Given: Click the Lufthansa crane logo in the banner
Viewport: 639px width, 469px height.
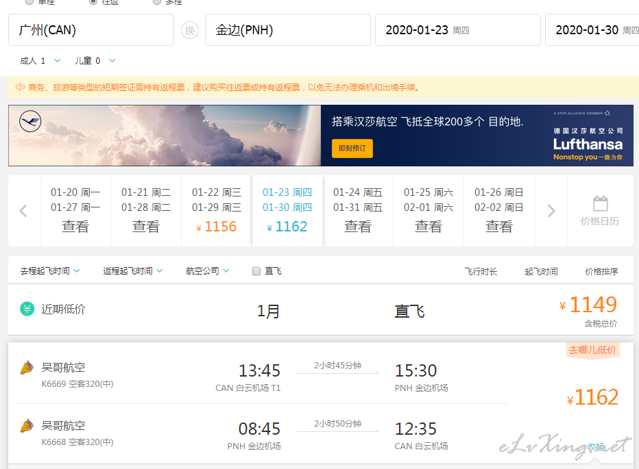Looking at the screenshot, I should point(30,121).
